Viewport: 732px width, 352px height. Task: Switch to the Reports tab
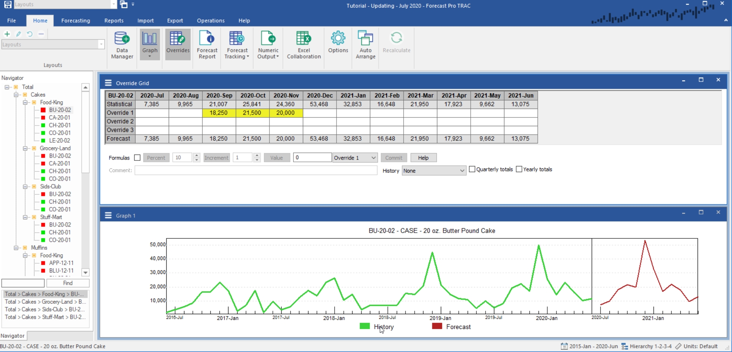[114, 21]
